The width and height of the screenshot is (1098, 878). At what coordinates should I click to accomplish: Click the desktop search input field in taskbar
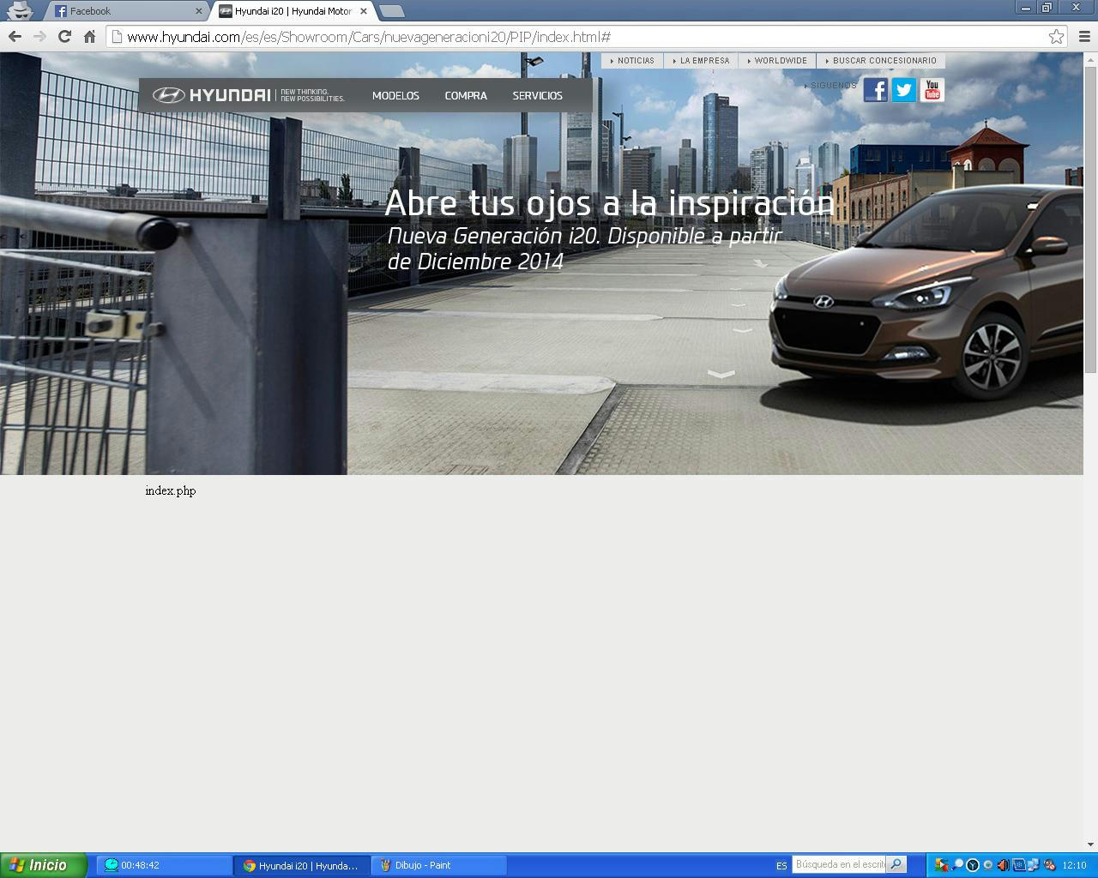click(x=838, y=864)
